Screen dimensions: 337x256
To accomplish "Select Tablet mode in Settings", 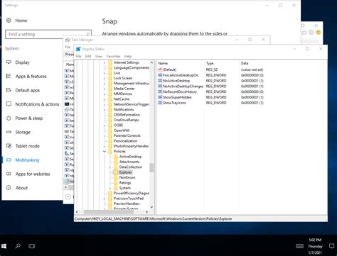I will 27,146.
